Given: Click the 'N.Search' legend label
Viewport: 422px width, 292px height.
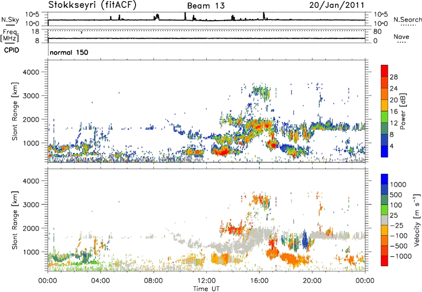Looking at the screenshot, I should click(407, 20).
